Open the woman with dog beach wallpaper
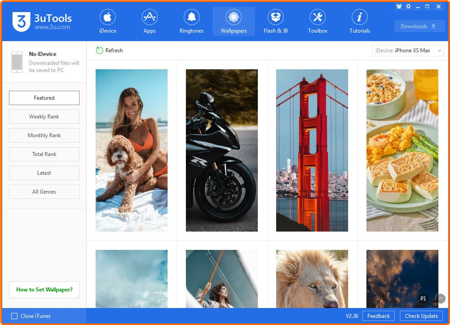The height and width of the screenshot is (325, 450). click(131, 151)
